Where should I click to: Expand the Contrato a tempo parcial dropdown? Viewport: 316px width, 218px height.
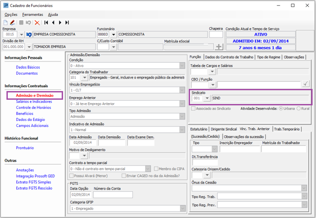click(148, 169)
